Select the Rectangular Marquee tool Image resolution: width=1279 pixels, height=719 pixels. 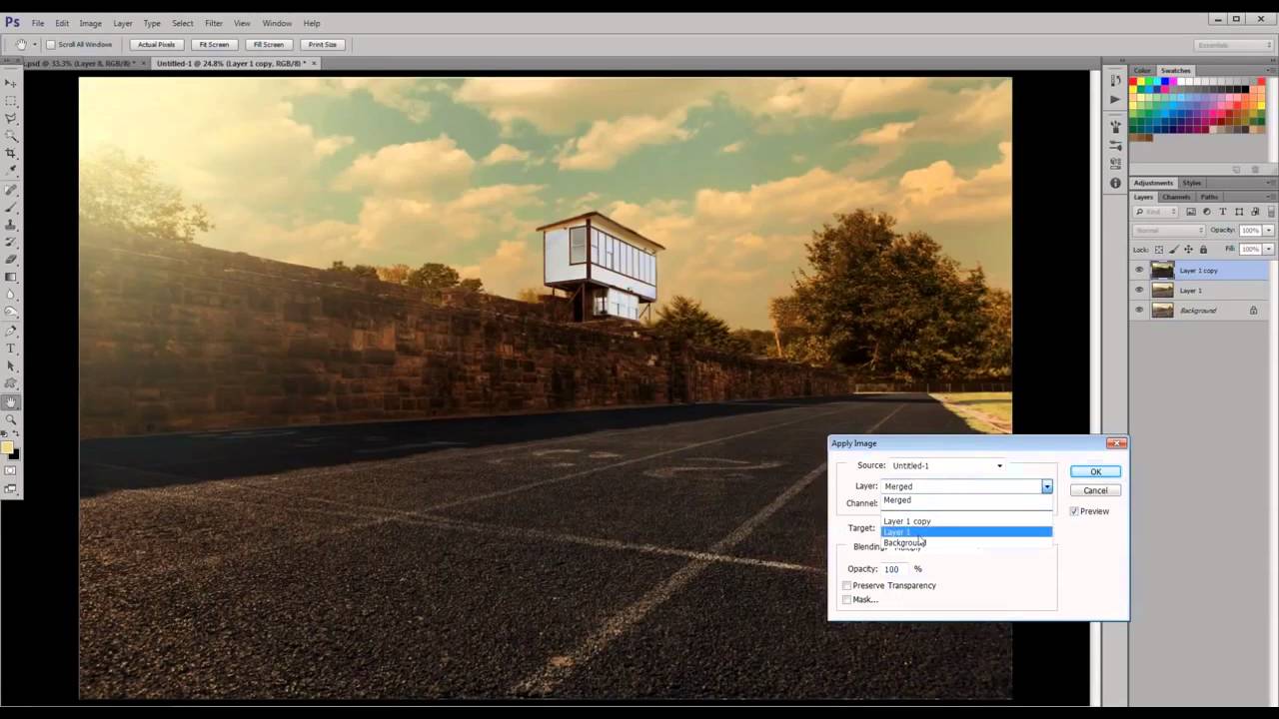(x=11, y=101)
